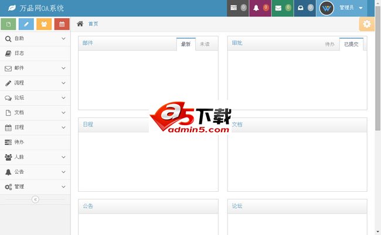Click the vertical page scrollbar thumb

(x=378, y=68)
